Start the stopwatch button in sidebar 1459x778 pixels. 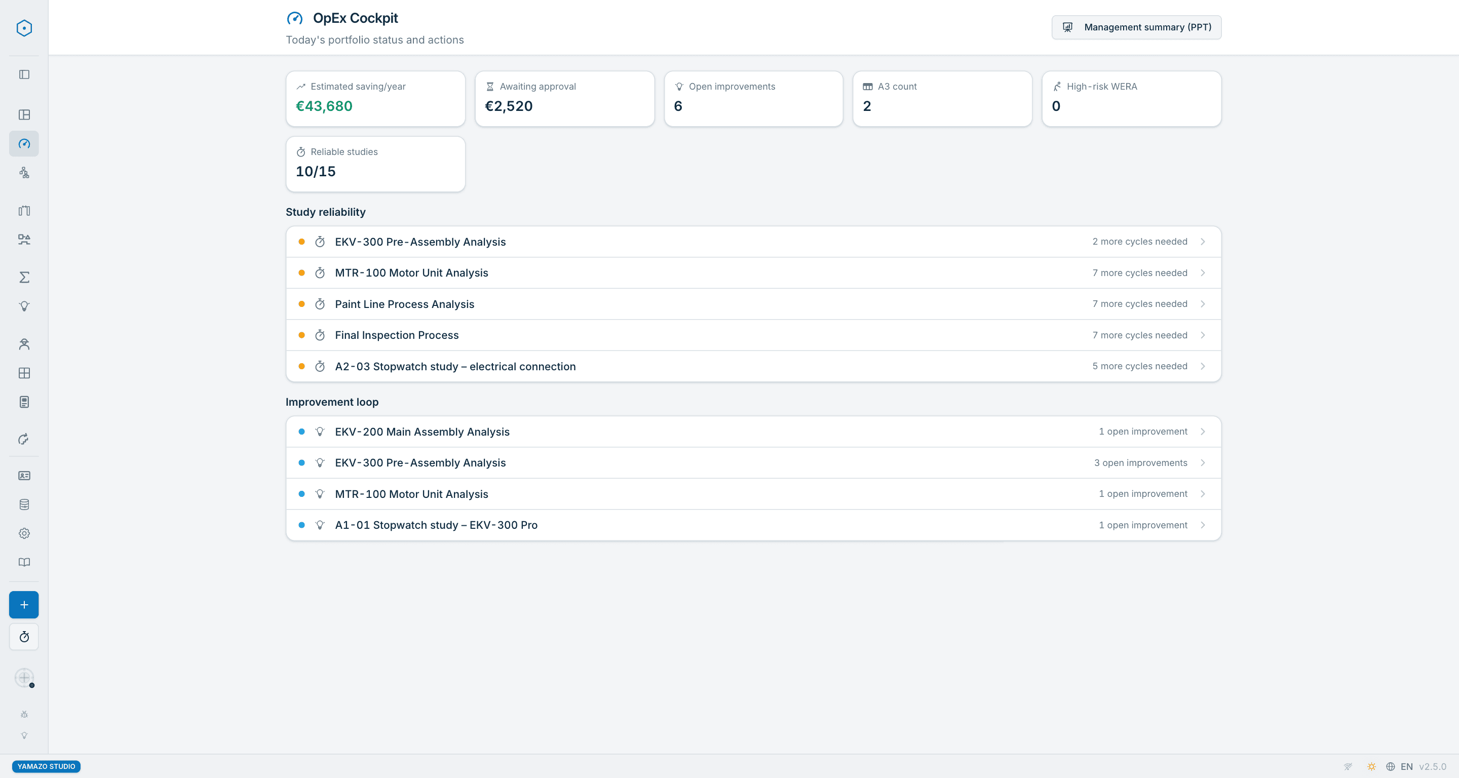pyautogui.click(x=24, y=637)
